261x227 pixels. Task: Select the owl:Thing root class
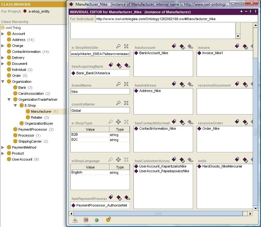click(x=13, y=28)
